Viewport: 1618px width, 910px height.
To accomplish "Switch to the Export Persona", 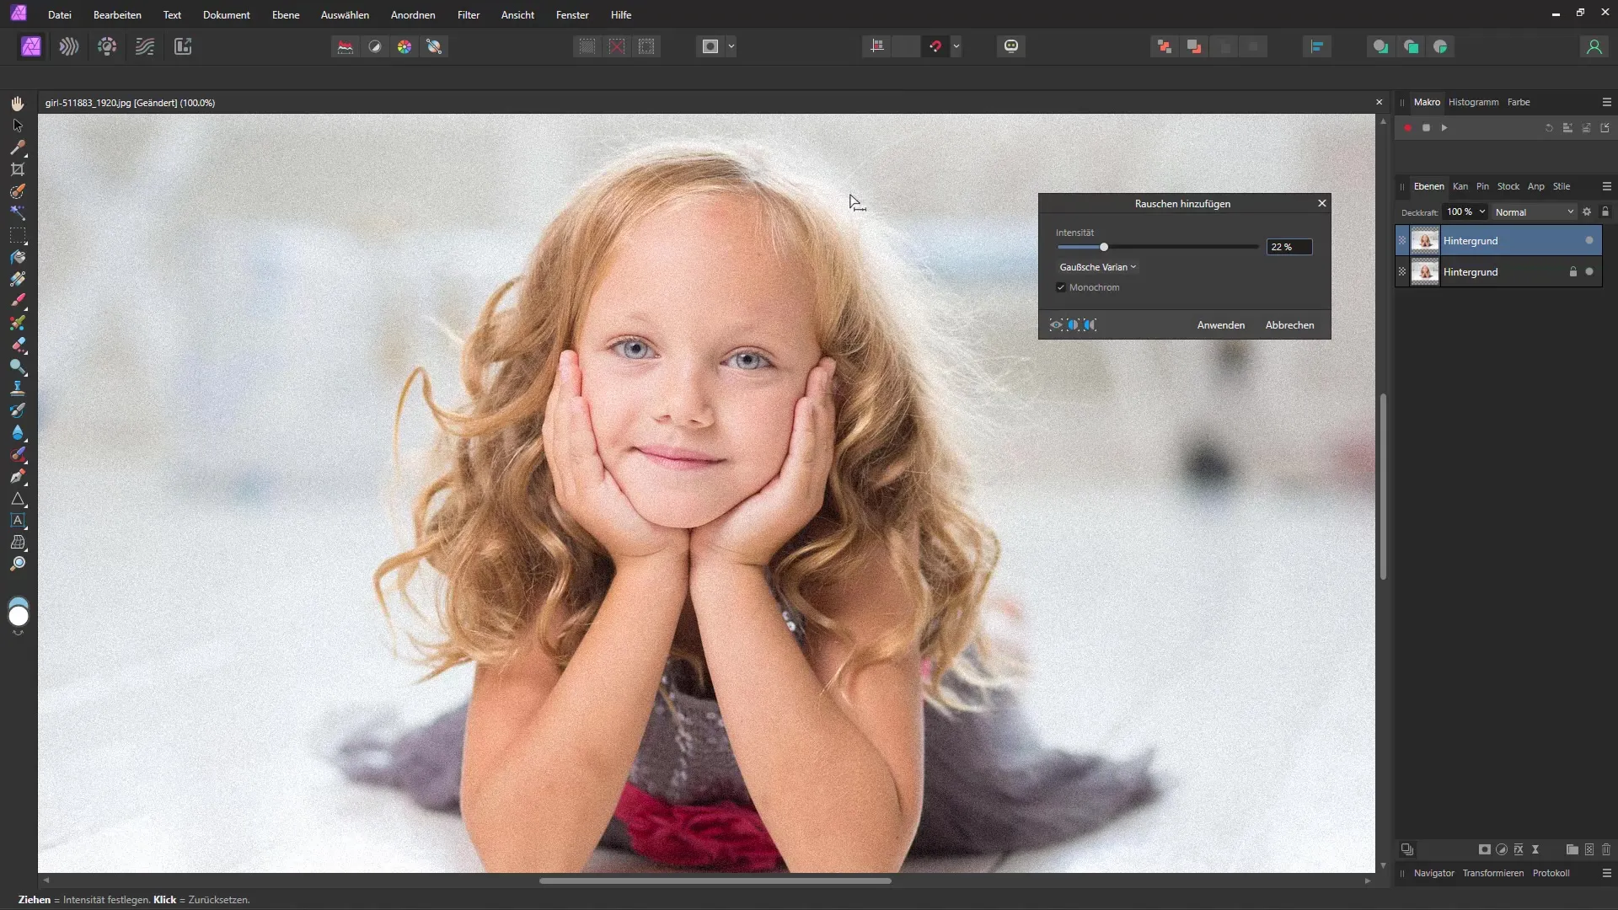I will 183,46.
